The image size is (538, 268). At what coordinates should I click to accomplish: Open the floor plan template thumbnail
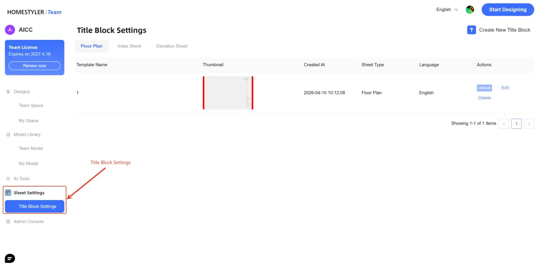pos(228,93)
